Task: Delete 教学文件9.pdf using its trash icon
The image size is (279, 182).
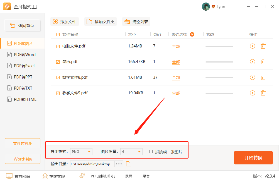Action: coord(263,93)
